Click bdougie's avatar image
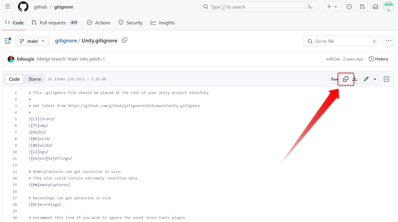Viewport: 398px width, 222px height. (x=11, y=59)
